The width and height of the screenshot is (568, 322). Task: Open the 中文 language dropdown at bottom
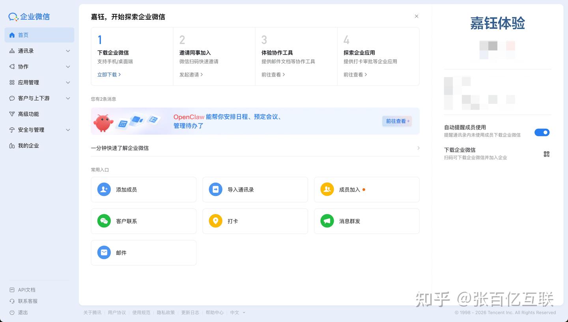pyautogui.click(x=235, y=312)
